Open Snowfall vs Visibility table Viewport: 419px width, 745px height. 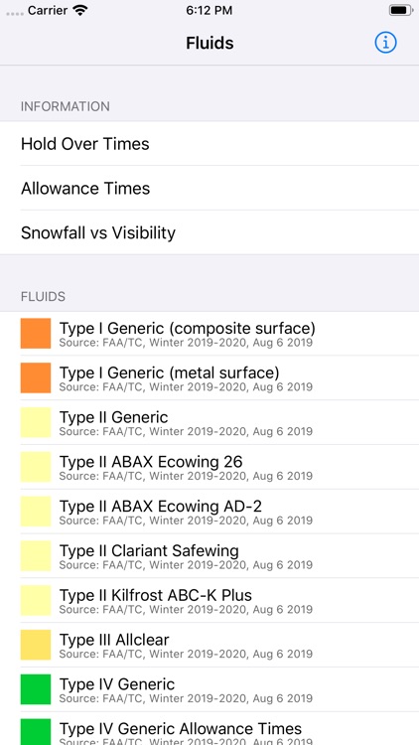pos(209,232)
